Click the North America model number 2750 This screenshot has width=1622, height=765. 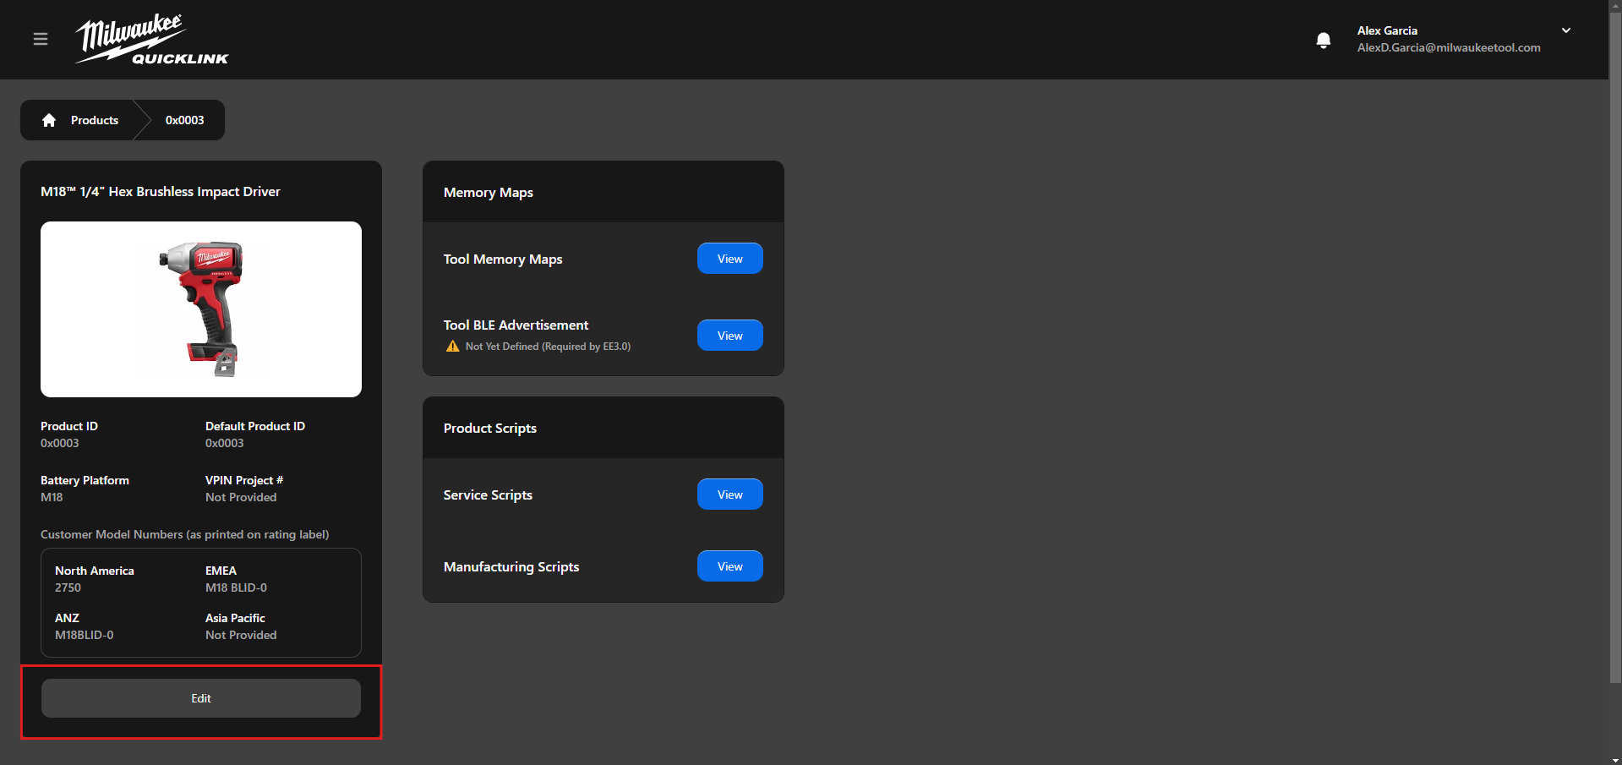[68, 587]
